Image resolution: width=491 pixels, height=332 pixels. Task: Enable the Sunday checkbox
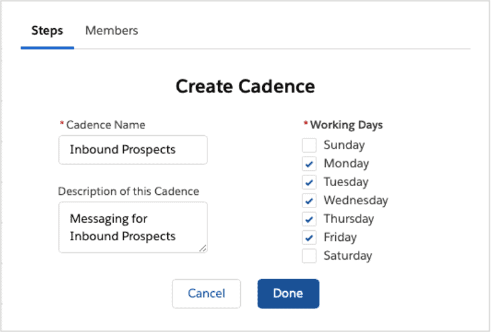pos(309,145)
